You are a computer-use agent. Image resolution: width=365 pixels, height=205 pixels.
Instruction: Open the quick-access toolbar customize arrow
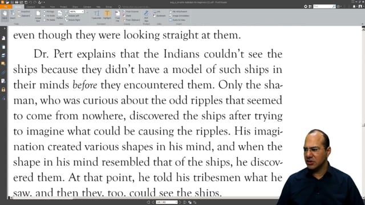point(44,2)
